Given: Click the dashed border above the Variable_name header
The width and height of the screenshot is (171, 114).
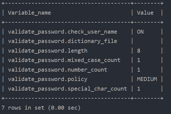Looking at the screenshot, I should point(66,3).
